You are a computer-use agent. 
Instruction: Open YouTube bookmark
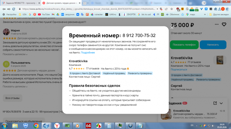[x=44, y=14]
